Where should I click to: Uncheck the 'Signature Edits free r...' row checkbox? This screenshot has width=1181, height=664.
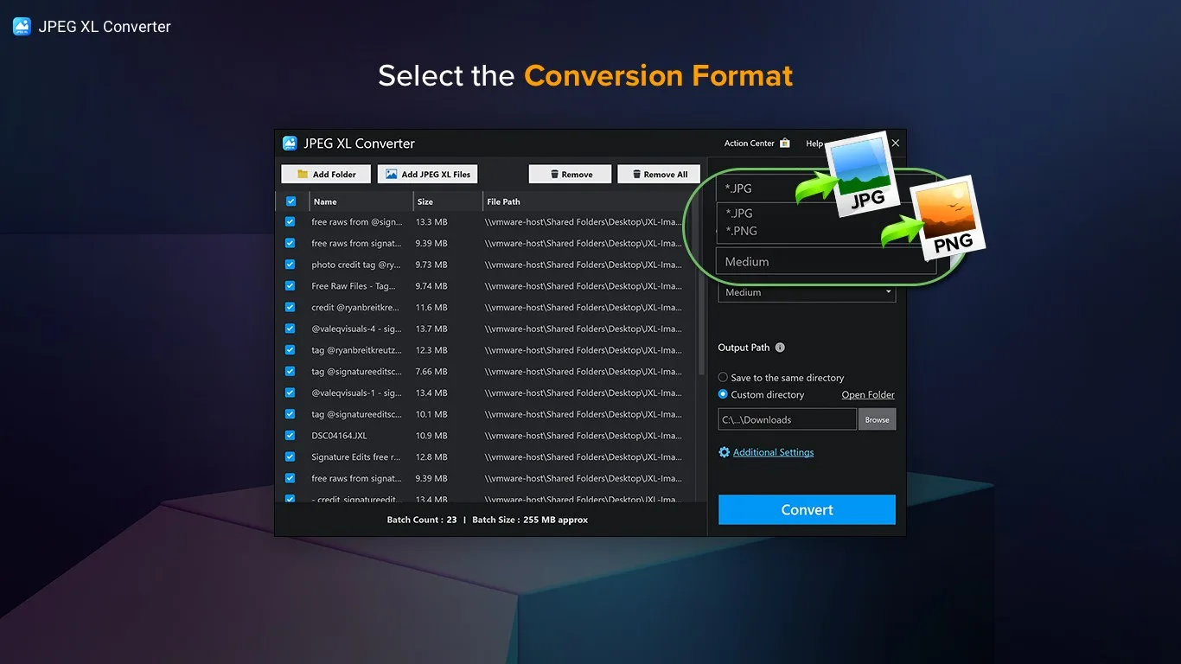pos(290,456)
